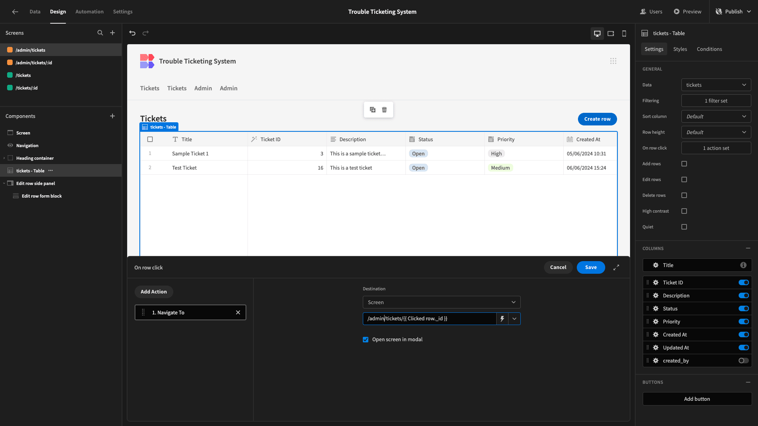Enable the Add rows checkbox

coord(684,164)
